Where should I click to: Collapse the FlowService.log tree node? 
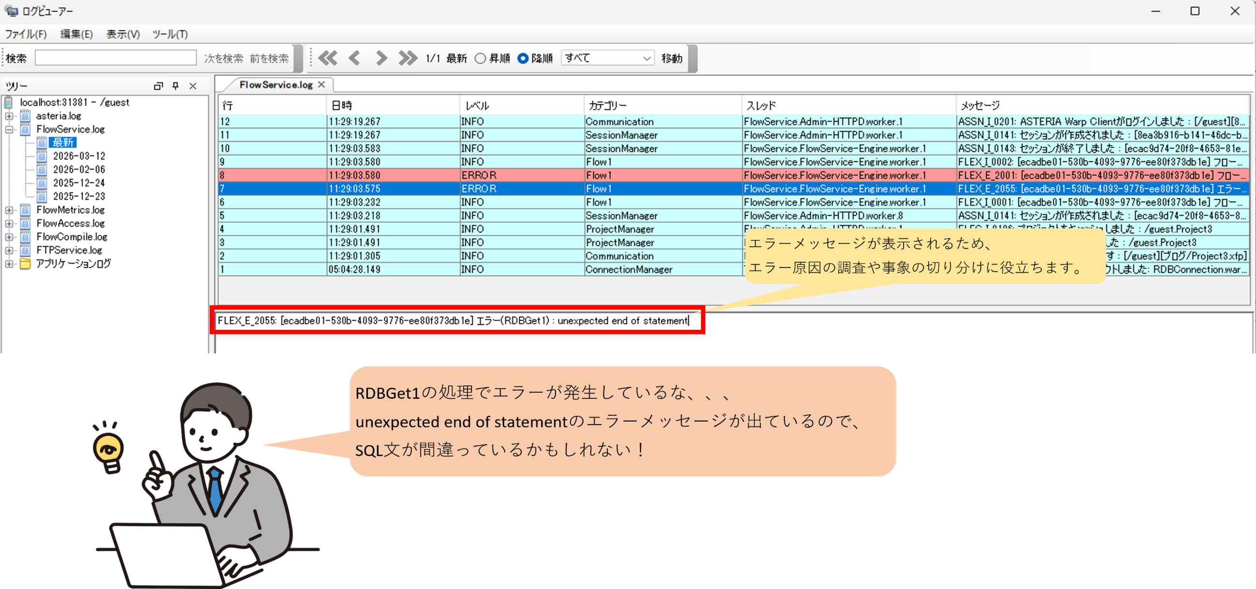[x=9, y=129]
